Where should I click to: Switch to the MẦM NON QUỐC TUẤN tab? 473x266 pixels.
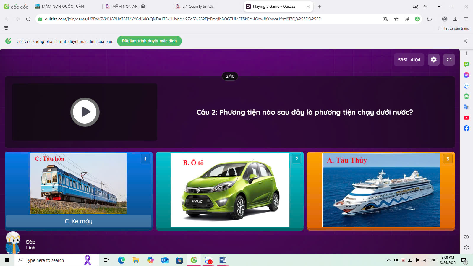pos(63,7)
